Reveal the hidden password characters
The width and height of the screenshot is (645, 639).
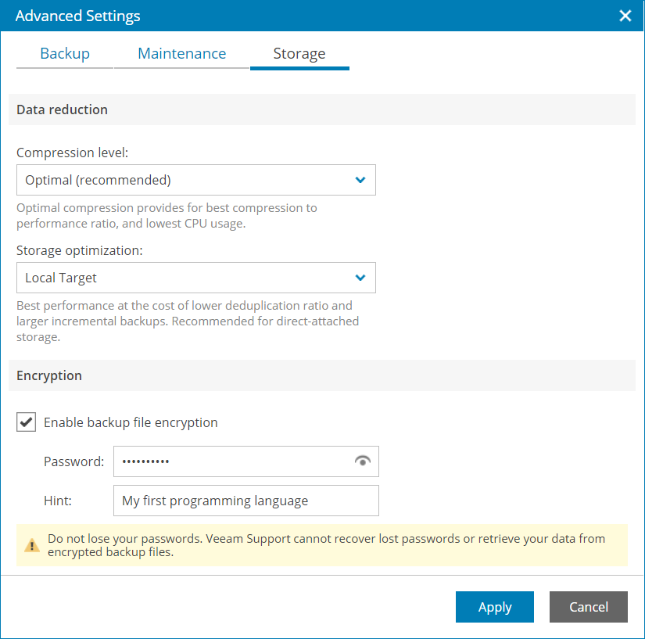361,461
